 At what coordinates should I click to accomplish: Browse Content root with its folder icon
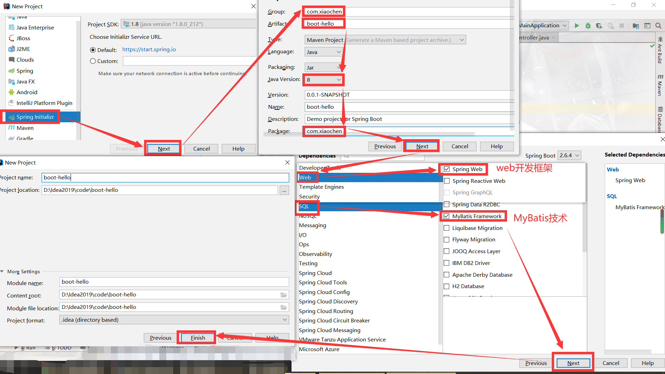point(284,295)
